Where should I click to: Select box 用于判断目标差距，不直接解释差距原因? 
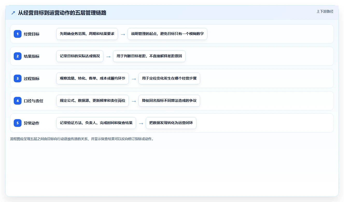pyautogui.click(x=149, y=56)
